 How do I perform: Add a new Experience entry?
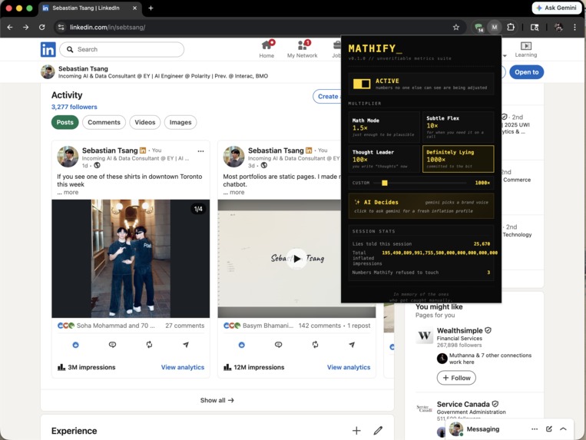pyautogui.click(x=356, y=431)
